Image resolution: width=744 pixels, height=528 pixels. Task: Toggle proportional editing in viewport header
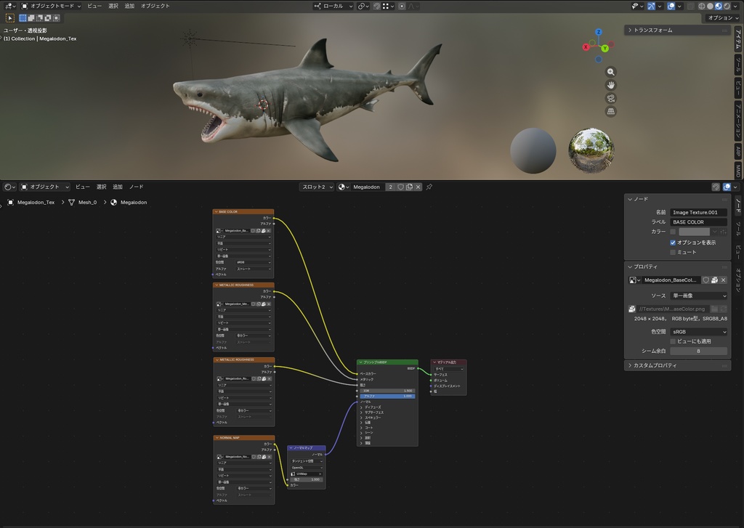click(402, 6)
